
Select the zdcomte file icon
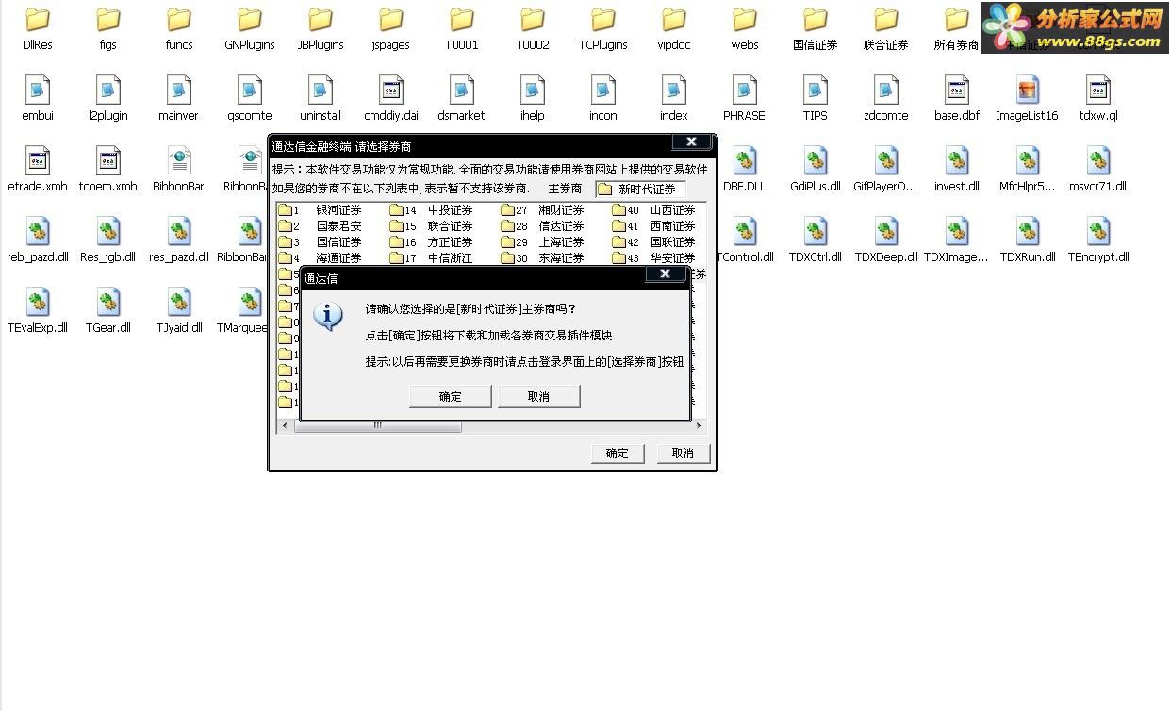(x=886, y=98)
